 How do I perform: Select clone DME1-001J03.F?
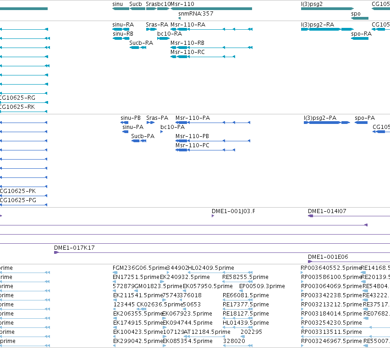(233, 211)
